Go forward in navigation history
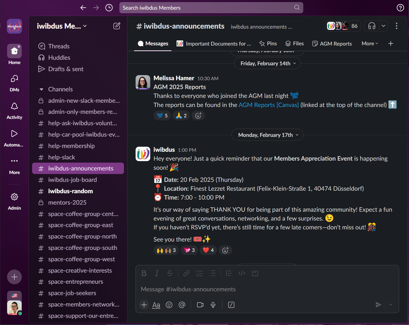This screenshot has height=325, width=409. point(96,8)
